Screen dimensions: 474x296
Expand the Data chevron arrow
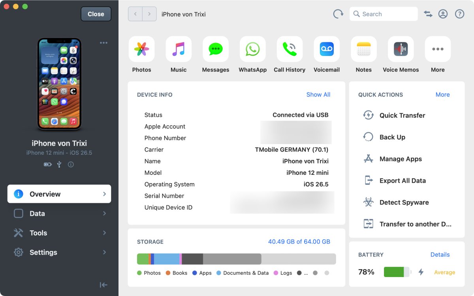[x=104, y=214]
